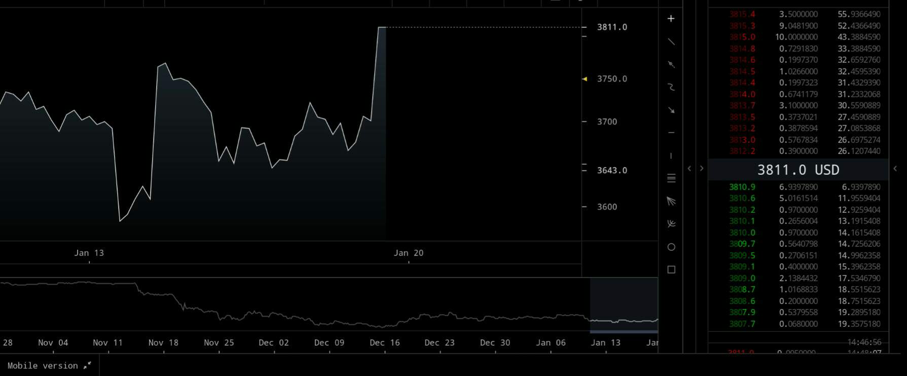Select the 3810.9 bid order row
The image size is (907, 376).
click(x=805, y=187)
